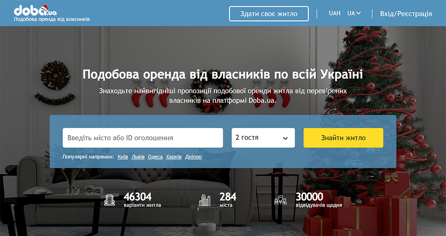Image resolution: width=446 pixels, height=236 pixels.
Task: Select the Харків popular destination link
Action: click(x=174, y=157)
